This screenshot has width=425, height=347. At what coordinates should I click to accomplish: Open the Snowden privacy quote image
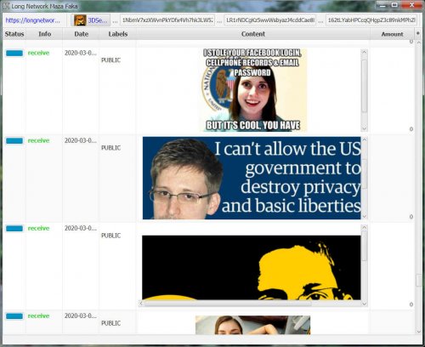pos(252,178)
